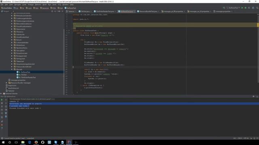
Task: Rerun BufferedTest from the Run panel
Action: [x=2, y=100]
